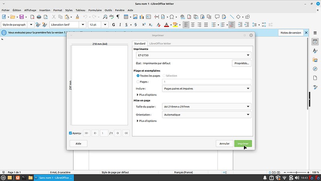Select the 'Pages :' radio button
Image resolution: width=321 pixels, height=181 pixels.
pos(138,82)
